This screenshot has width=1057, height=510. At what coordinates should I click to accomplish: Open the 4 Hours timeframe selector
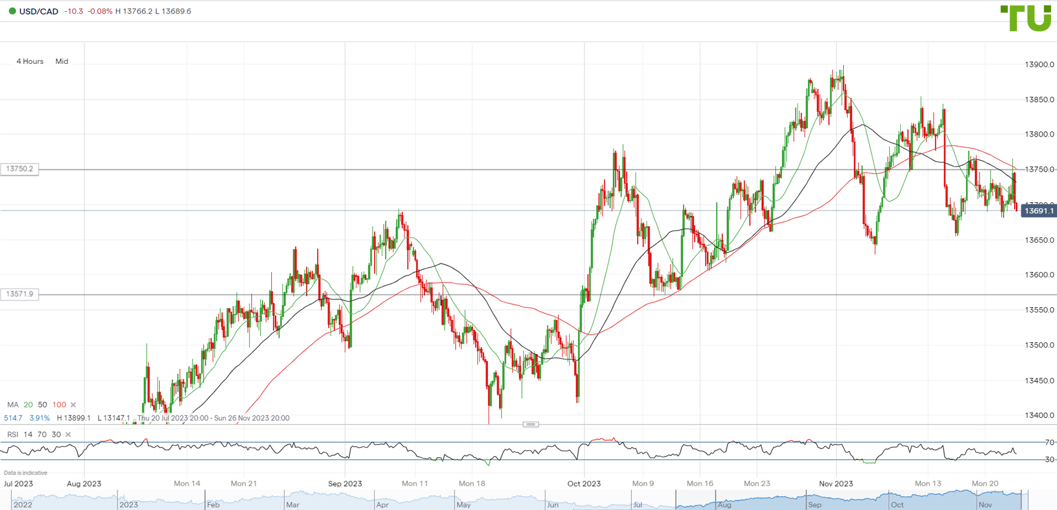pyautogui.click(x=30, y=61)
